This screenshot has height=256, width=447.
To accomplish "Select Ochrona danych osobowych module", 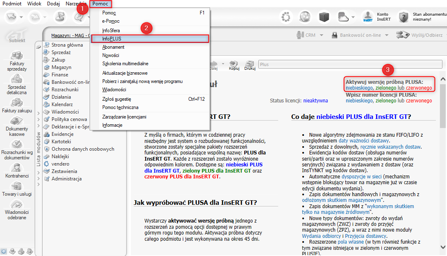I will tap(83, 149).
